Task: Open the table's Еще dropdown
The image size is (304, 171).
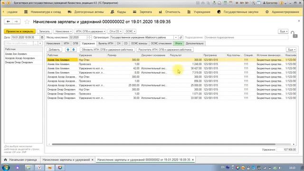Action: pos(291,49)
